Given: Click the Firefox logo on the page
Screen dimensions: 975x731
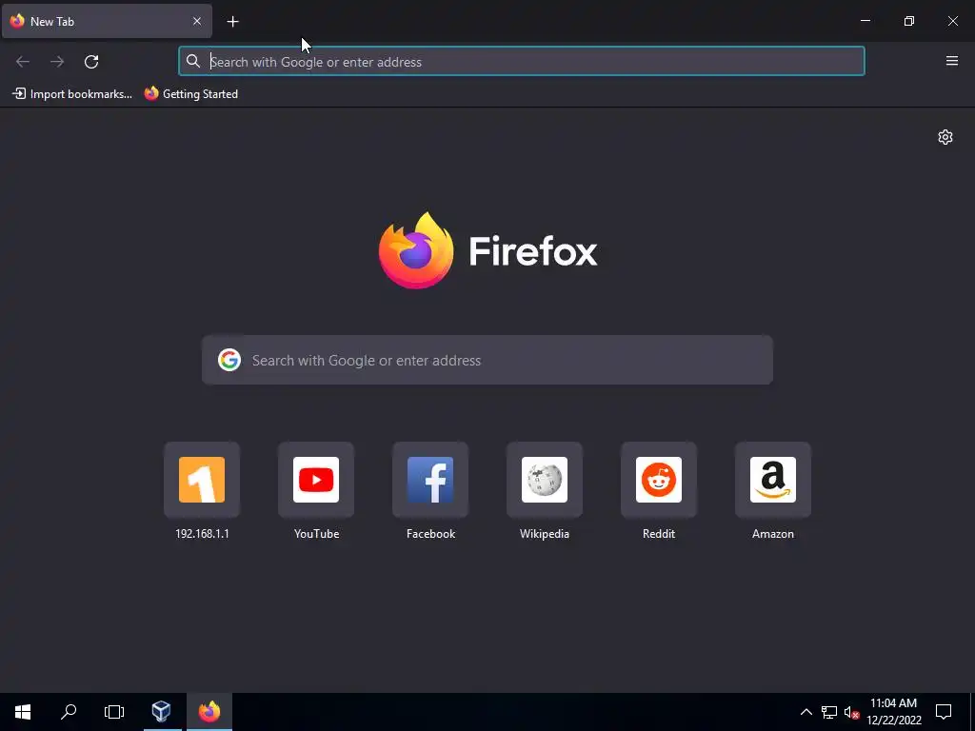Looking at the screenshot, I should (x=415, y=250).
